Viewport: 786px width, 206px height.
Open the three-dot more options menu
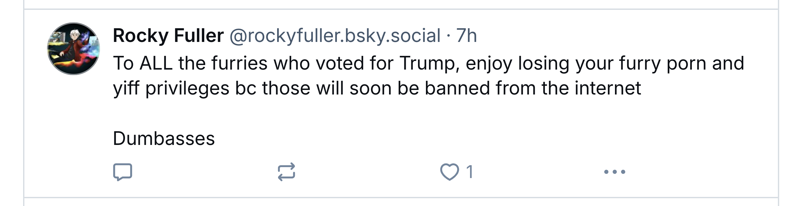pyautogui.click(x=615, y=172)
